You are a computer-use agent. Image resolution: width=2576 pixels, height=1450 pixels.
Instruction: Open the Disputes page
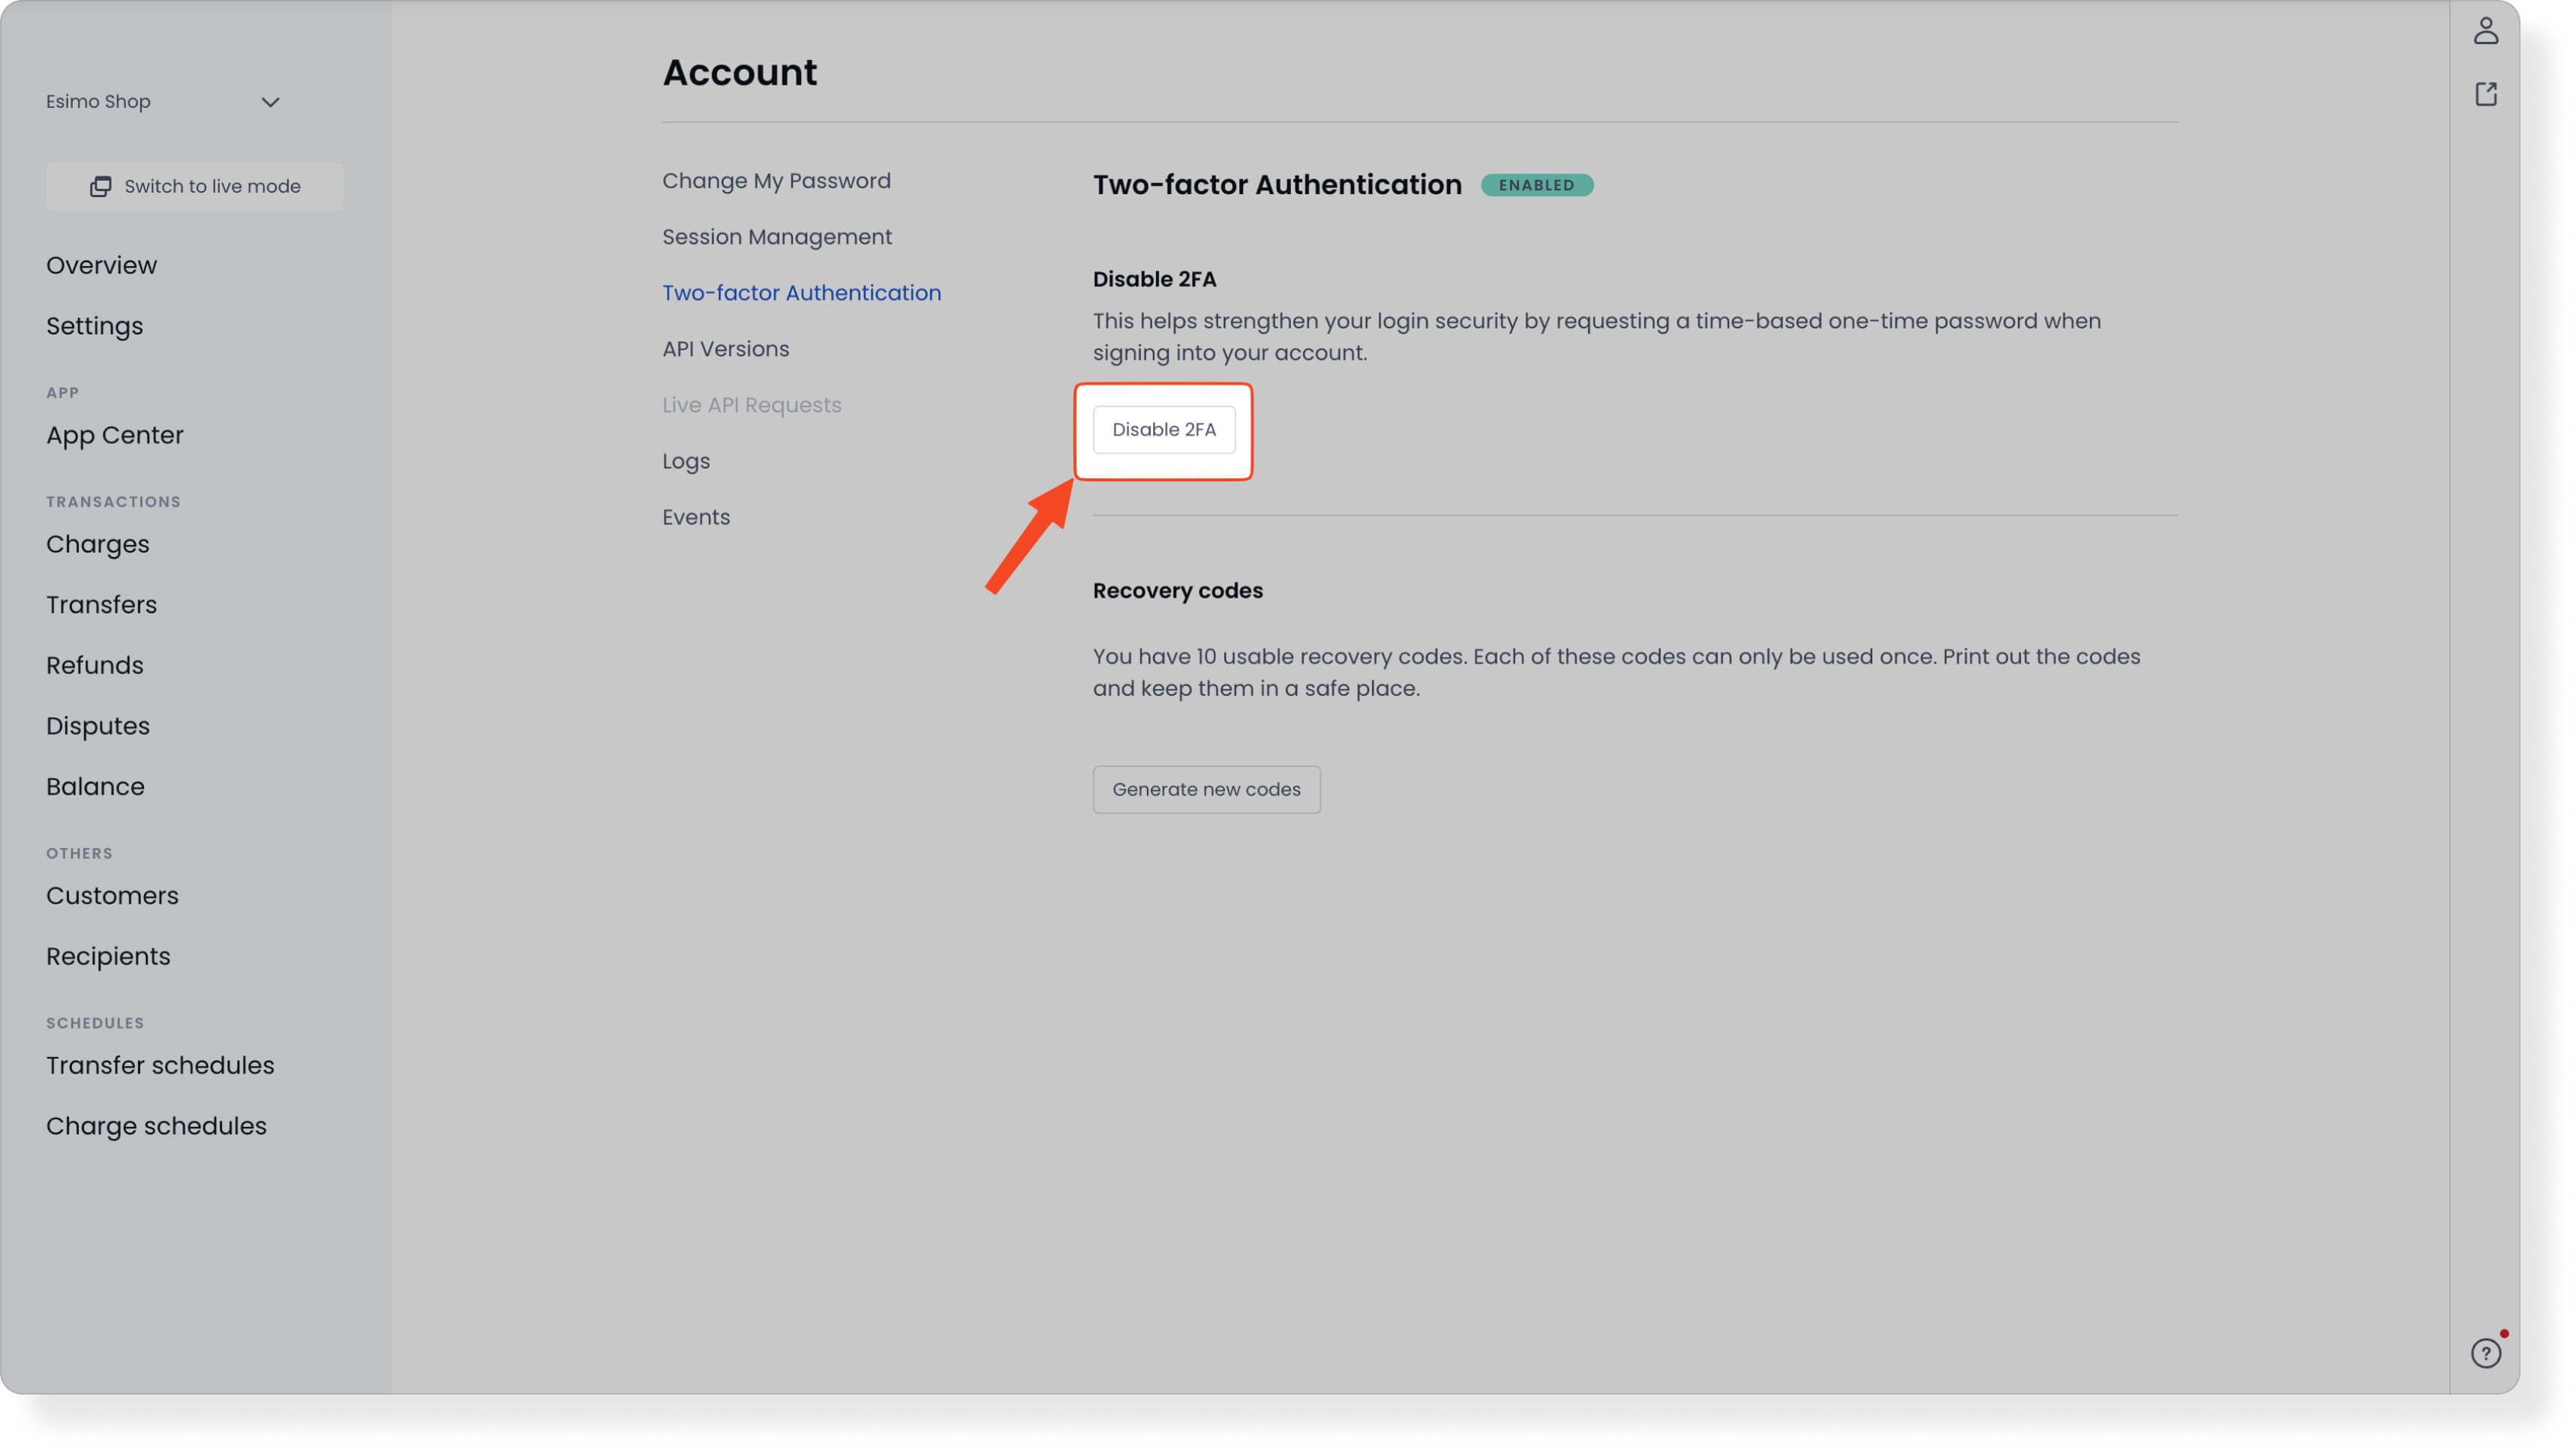tap(97, 726)
